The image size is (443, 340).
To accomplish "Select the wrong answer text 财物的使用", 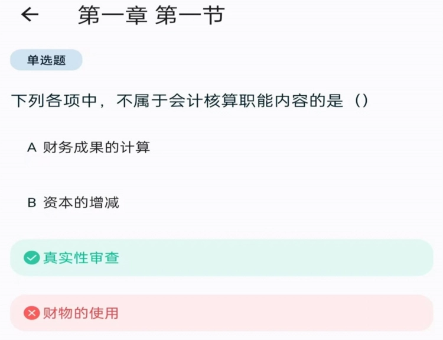I will [81, 313].
